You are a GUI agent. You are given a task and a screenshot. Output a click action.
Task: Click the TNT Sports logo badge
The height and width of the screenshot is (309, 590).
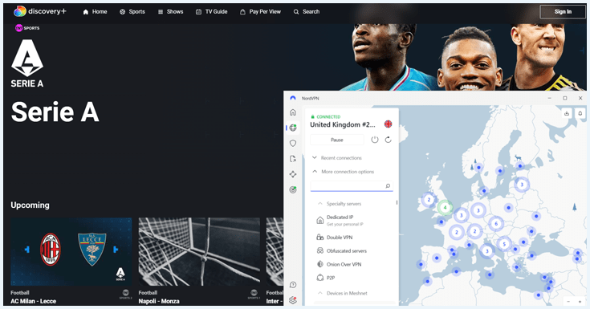pos(27,28)
